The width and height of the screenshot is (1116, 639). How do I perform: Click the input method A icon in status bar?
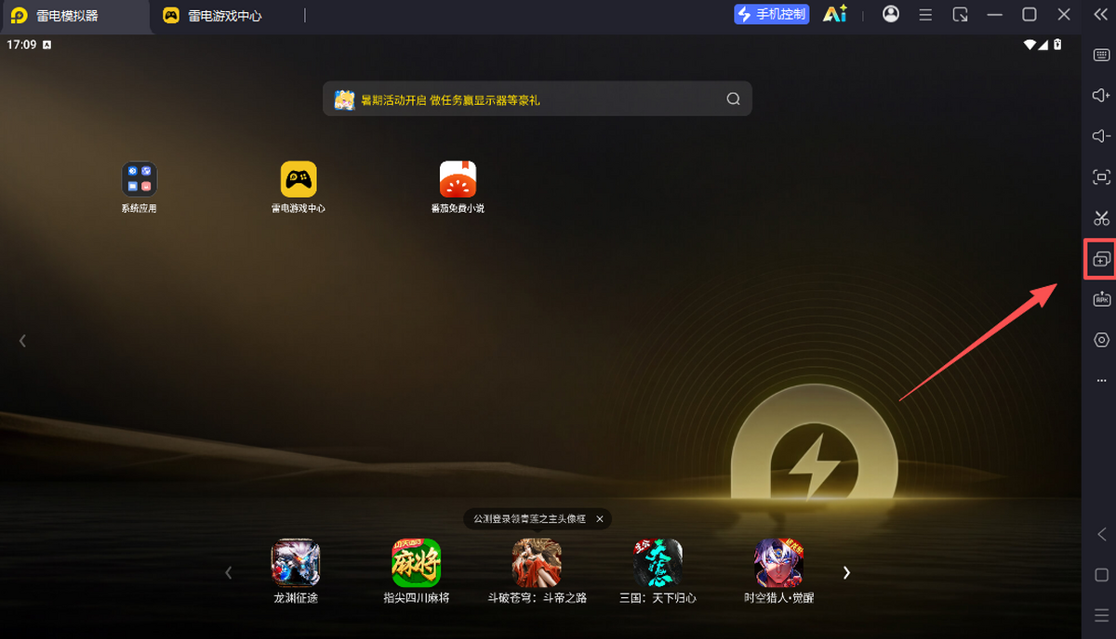pos(47,45)
